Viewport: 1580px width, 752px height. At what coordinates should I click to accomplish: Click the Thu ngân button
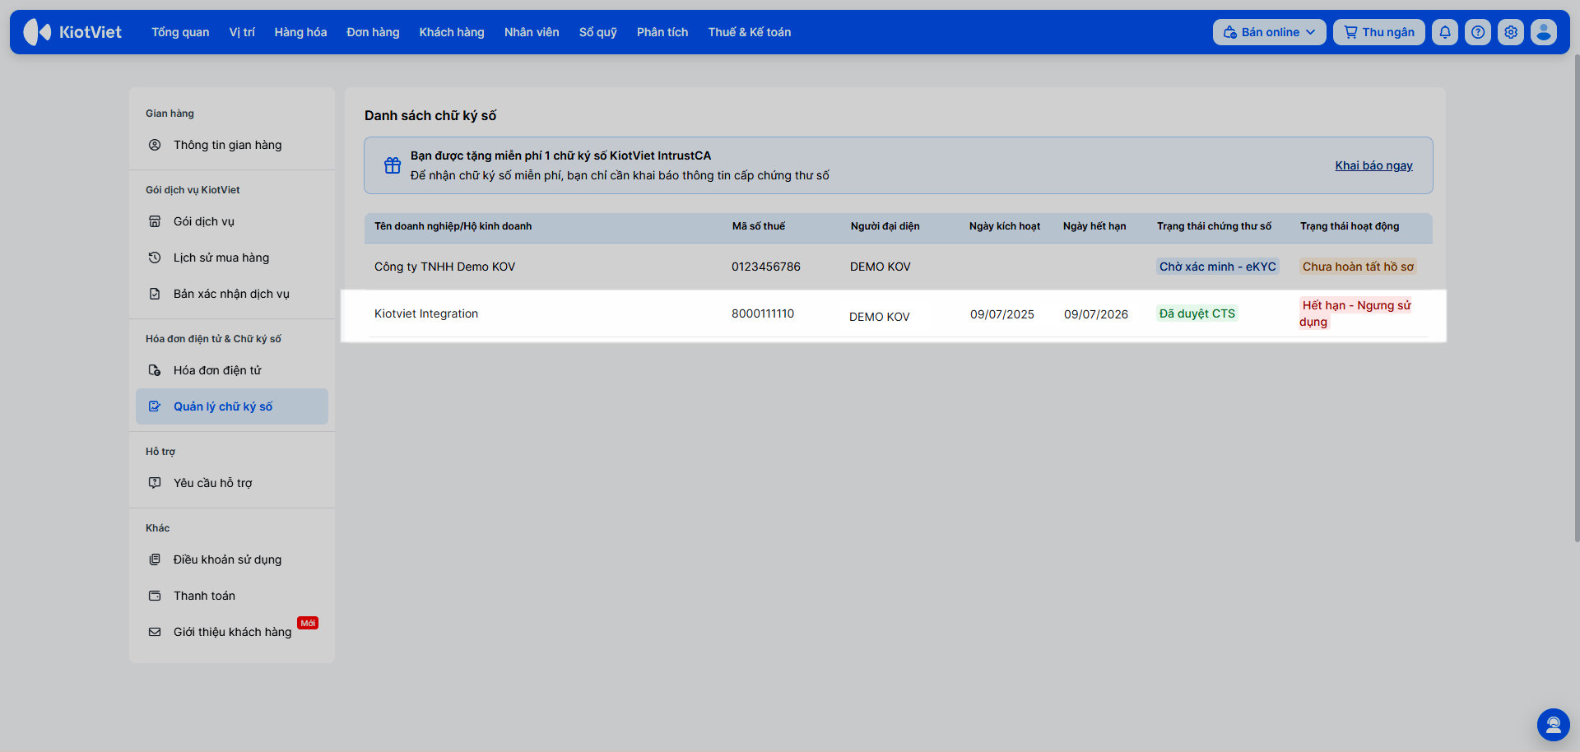(x=1379, y=32)
